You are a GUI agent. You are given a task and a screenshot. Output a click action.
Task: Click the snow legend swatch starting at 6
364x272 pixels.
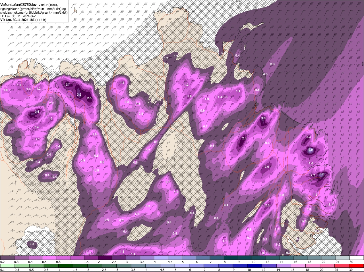(203, 258)
